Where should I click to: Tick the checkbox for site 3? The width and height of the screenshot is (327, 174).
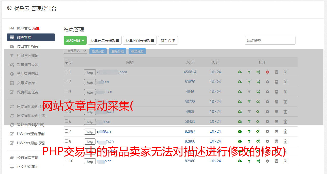coord(66,92)
